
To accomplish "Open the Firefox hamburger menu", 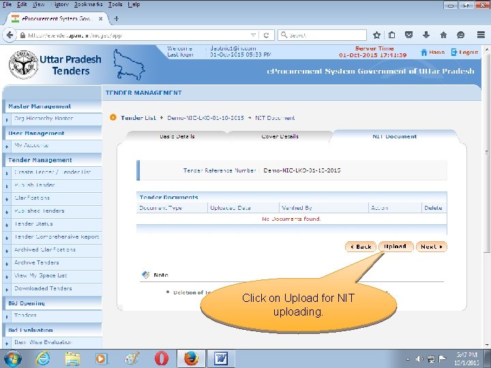I will (x=481, y=35).
